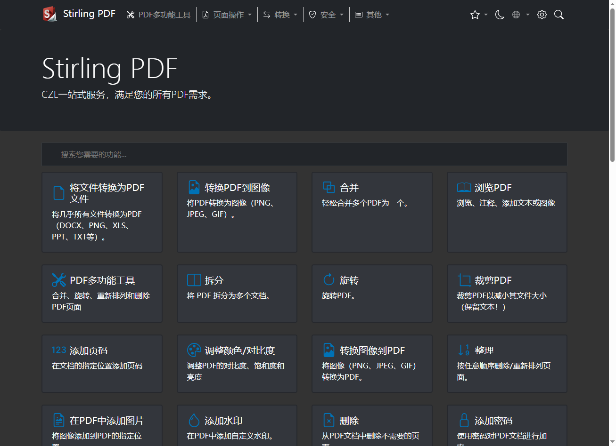Open the 转换PDF到图像 tool
The image size is (616, 446).
pos(237,188)
